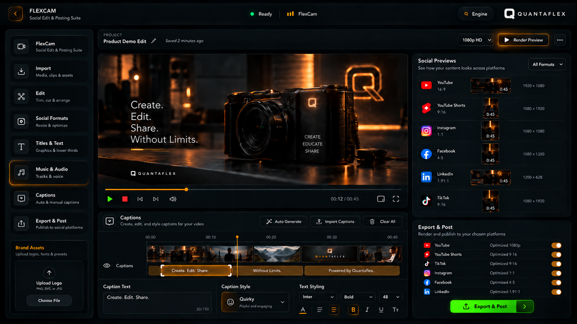Viewport: 577px width, 324px height.
Task: Skip to previous clip icon
Action: [140, 199]
